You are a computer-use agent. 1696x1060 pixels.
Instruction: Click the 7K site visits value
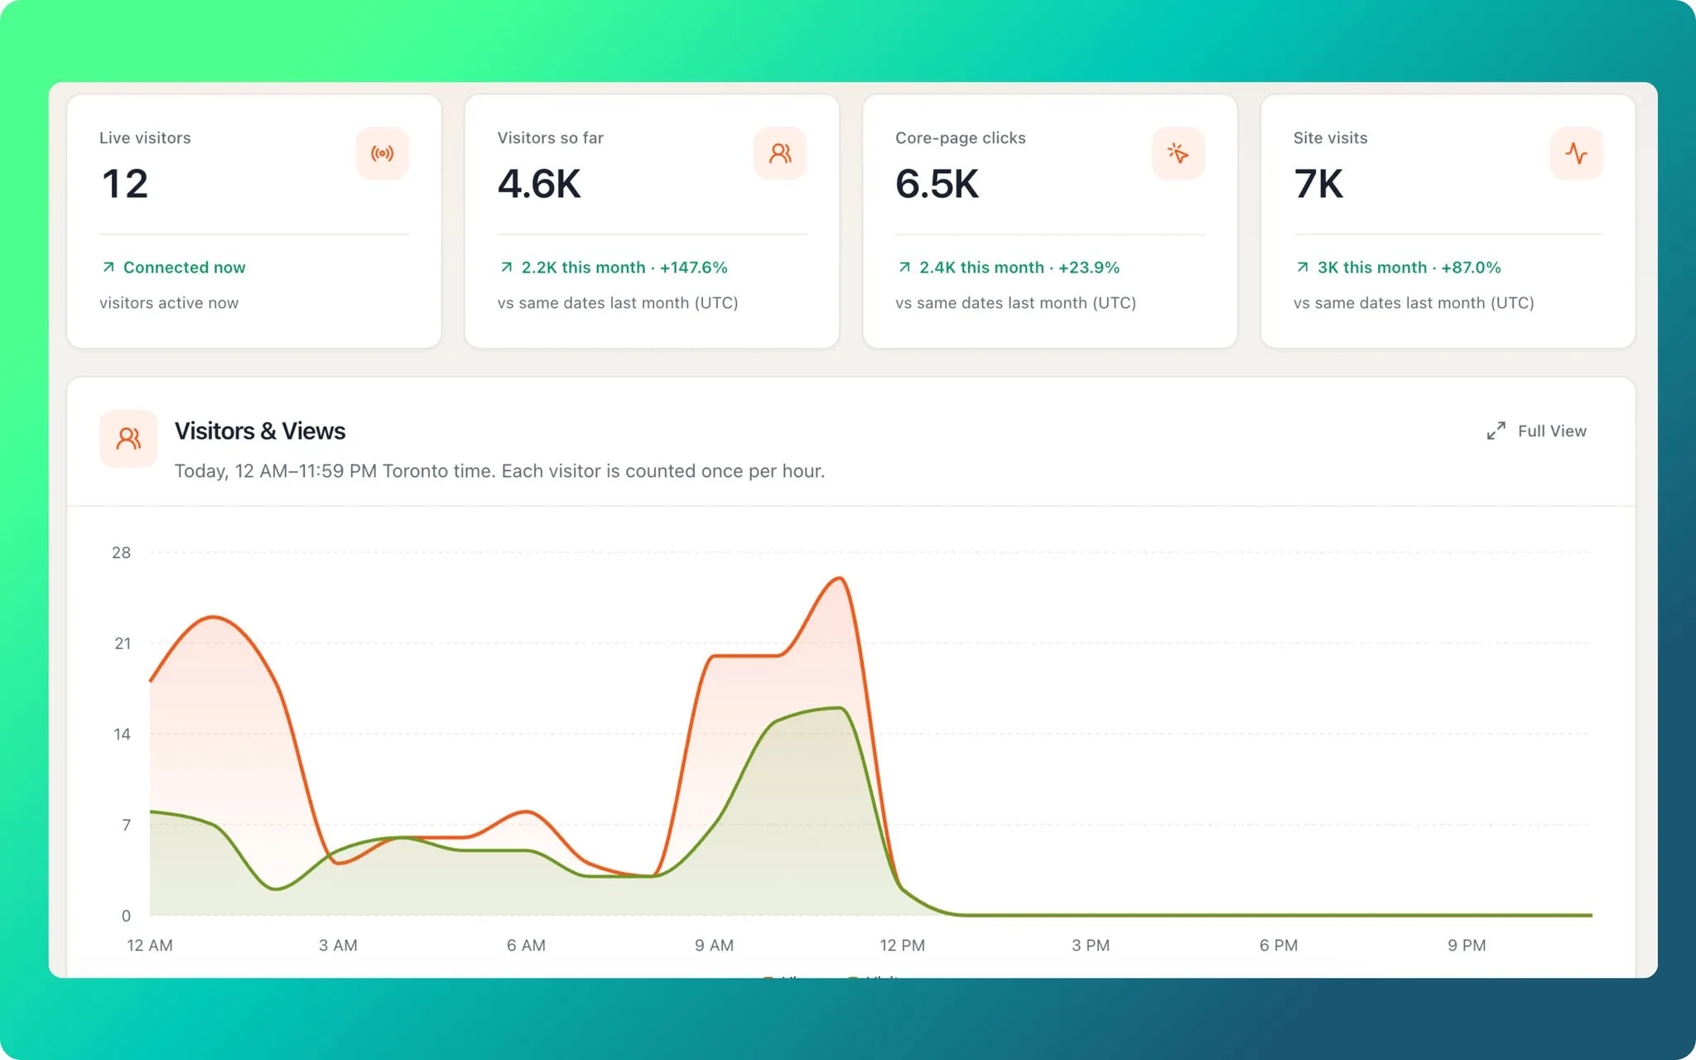[x=1318, y=184]
